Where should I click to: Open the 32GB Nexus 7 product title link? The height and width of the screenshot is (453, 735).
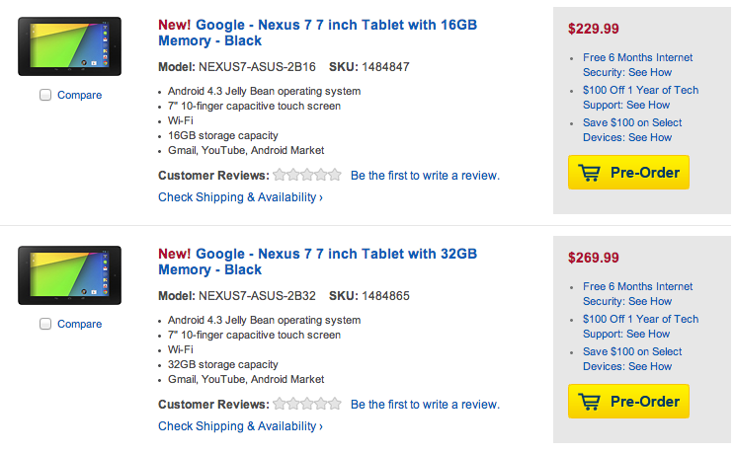316,261
